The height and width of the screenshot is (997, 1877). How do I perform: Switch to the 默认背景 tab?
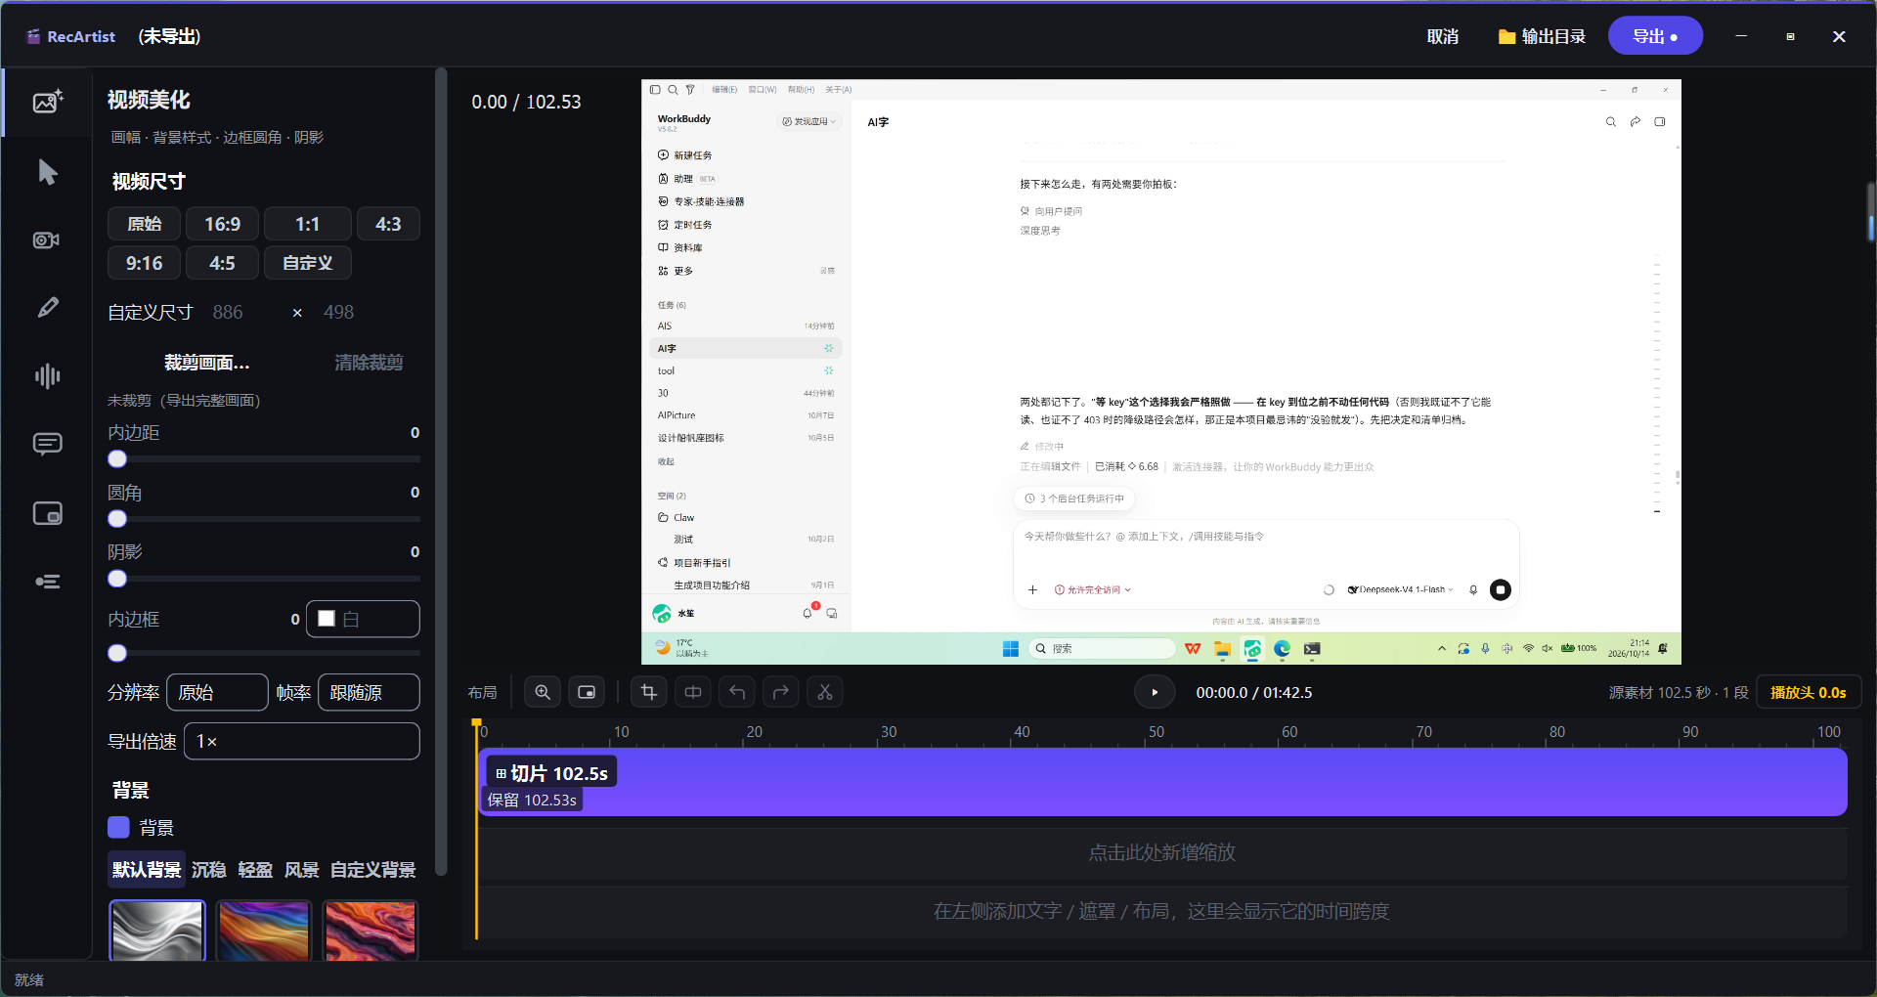pyautogui.click(x=147, y=870)
